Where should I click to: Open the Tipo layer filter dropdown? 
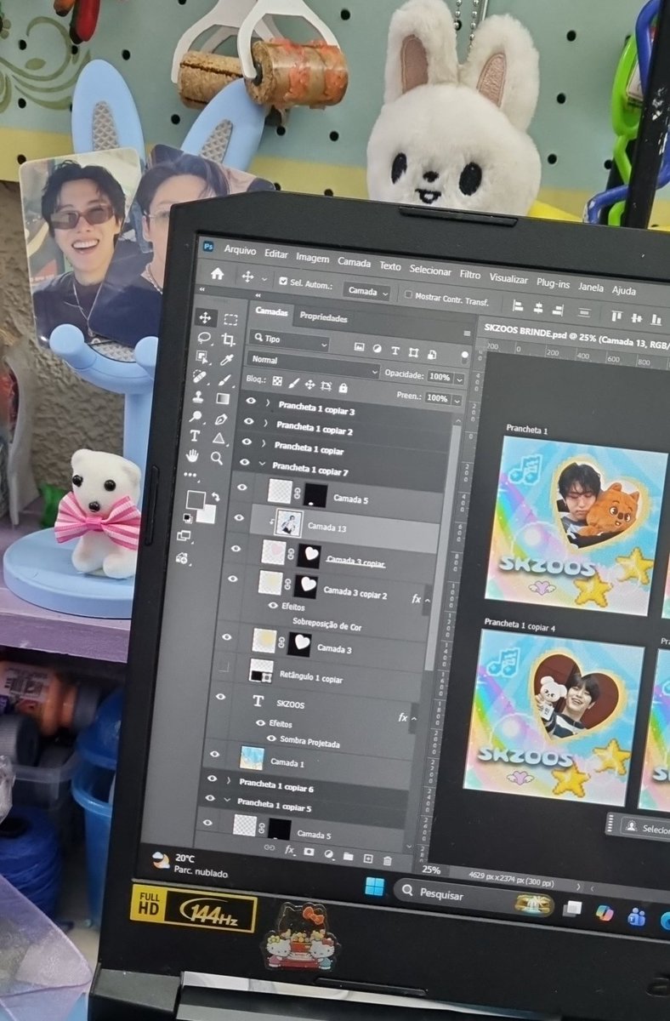click(290, 341)
